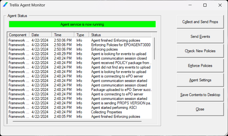Click the green agent service running status bar
Image resolution: width=228 pixels, height=136 pixels.
point(82,24)
